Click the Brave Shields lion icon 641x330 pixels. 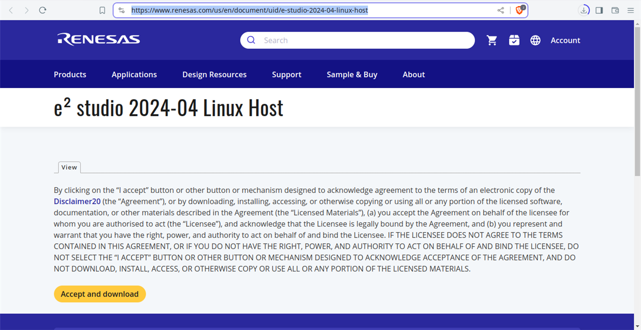pyautogui.click(x=519, y=10)
